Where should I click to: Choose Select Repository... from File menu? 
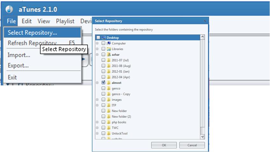pyautogui.click(x=42, y=33)
